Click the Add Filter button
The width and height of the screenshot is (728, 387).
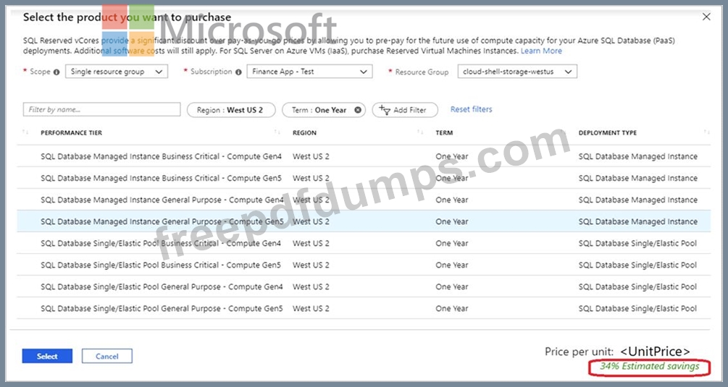[x=404, y=110]
